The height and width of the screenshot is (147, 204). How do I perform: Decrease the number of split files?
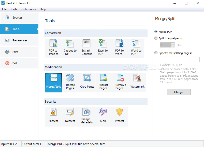[173, 46]
